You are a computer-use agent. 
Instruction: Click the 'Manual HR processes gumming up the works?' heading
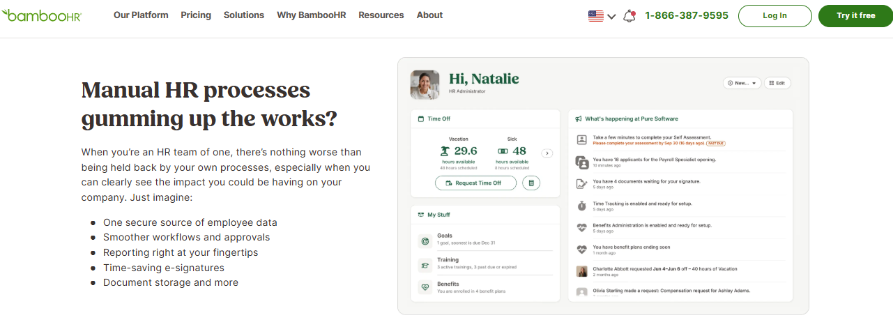[x=209, y=104]
